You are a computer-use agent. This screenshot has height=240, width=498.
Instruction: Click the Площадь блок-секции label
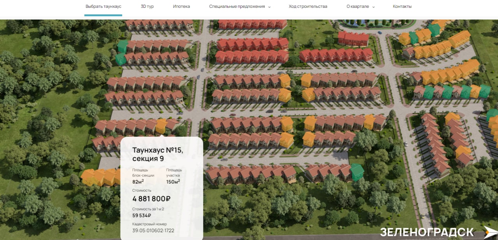click(143, 172)
